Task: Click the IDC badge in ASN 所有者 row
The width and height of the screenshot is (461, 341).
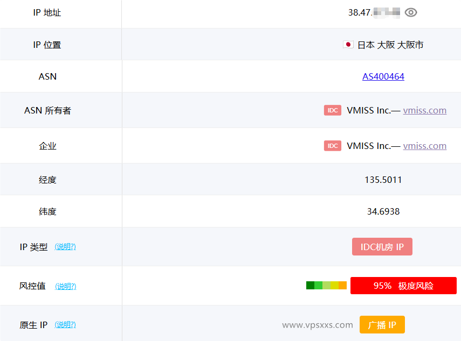Action: tap(333, 110)
